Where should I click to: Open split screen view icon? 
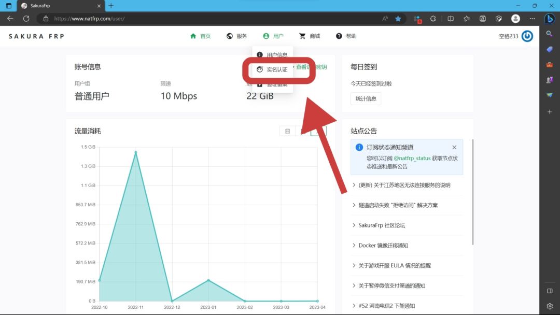tap(451, 19)
